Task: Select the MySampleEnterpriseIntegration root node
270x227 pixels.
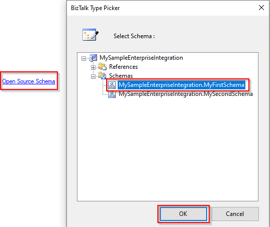Action: (x=141, y=58)
